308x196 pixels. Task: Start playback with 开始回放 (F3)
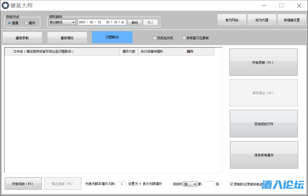23,184
